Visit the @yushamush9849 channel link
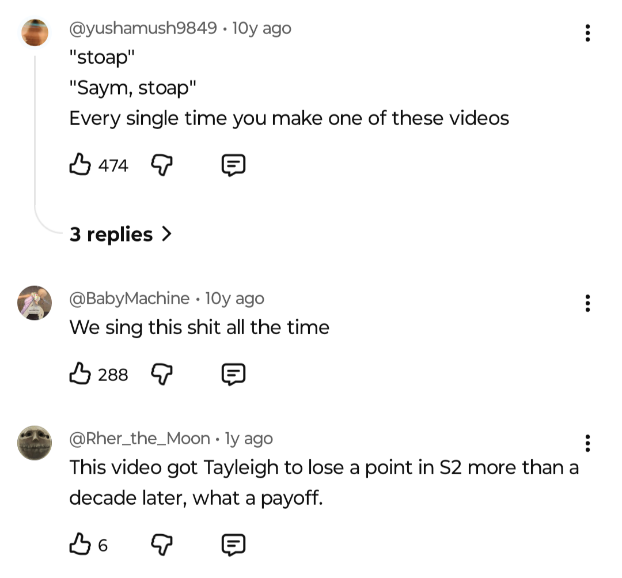This screenshot has width=622, height=578. pos(143,28)
